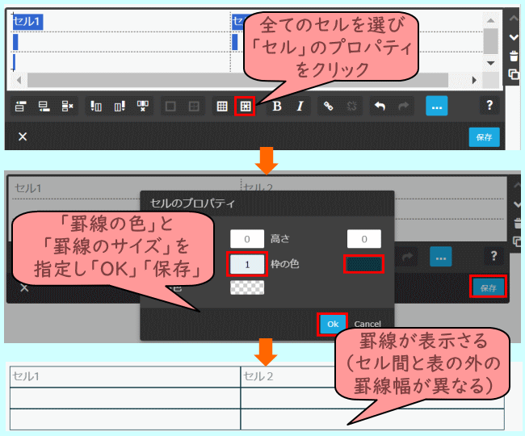Click the 保存 button outlined in red
Viewport: 525px width, 436px height.
pyautogui.click(x=488, y=287)
